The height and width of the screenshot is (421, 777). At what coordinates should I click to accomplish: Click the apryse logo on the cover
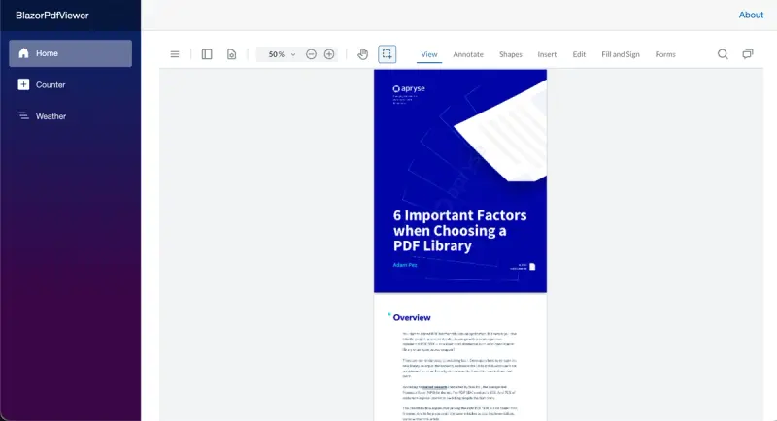point(409,88)
